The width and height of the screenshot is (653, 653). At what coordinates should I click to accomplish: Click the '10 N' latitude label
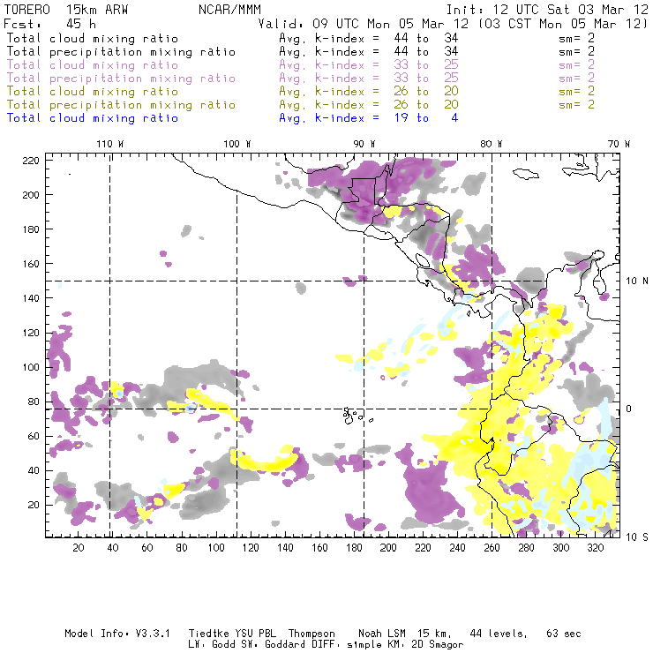[x=637, y=281]
